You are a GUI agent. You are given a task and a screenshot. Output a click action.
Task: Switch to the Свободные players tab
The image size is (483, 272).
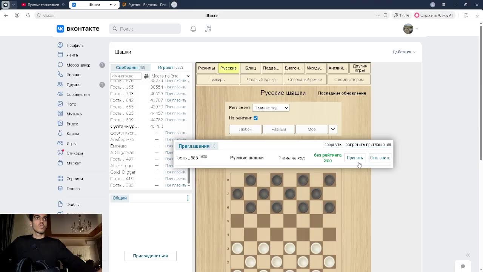(x=131, y=67)
